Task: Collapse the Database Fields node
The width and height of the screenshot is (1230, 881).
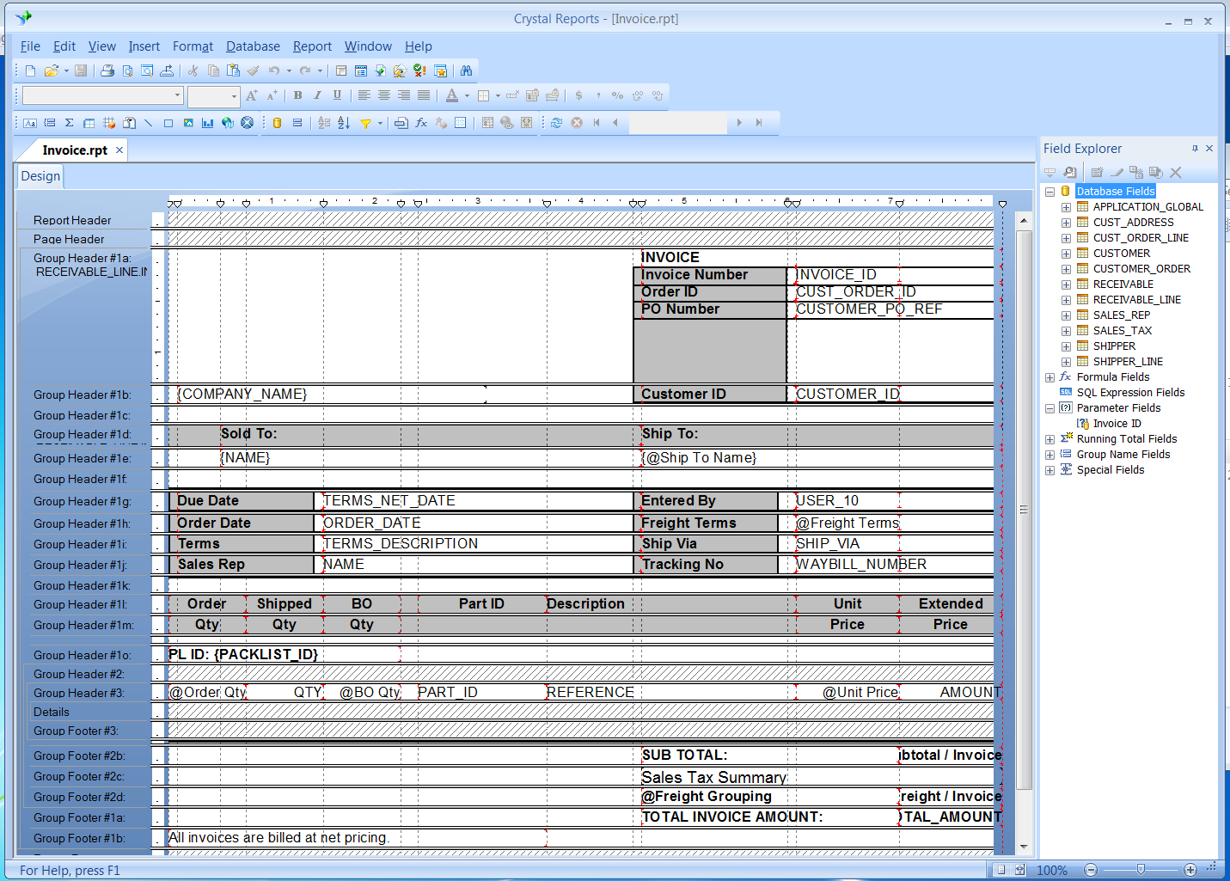Action: [1049, 192]
